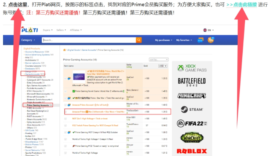269x156 pixels.
Task: Open the Category dropdown
Action: 28,40
